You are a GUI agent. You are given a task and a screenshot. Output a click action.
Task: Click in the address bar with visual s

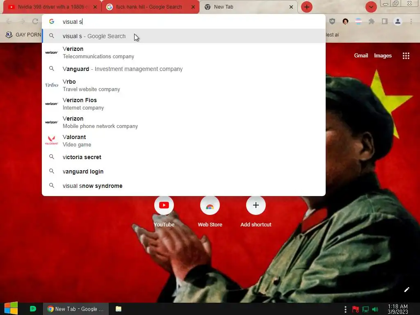(184, 22)
